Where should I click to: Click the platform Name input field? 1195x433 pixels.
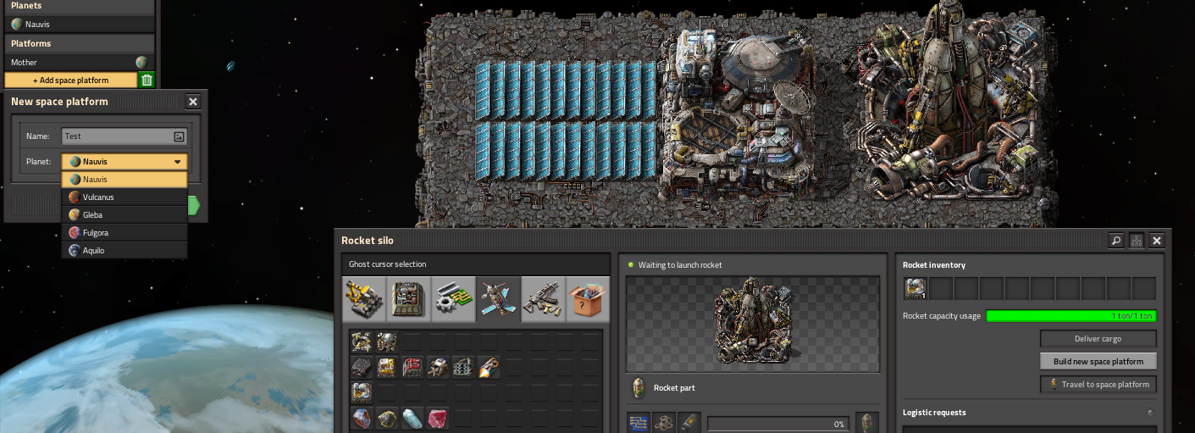(124, 136)
